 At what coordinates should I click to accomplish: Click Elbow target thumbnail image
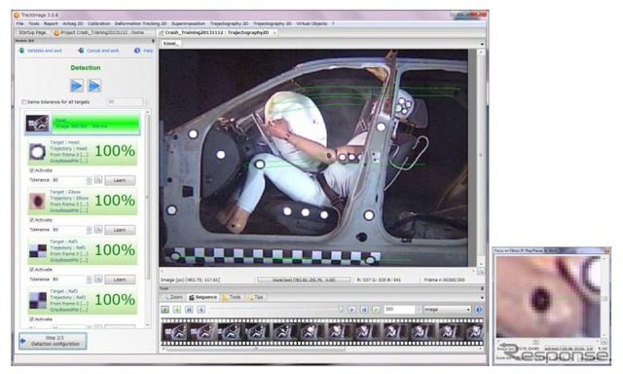click(x=38, y=202)
